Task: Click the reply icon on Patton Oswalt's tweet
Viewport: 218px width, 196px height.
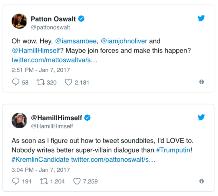Action: coord(15,82)
